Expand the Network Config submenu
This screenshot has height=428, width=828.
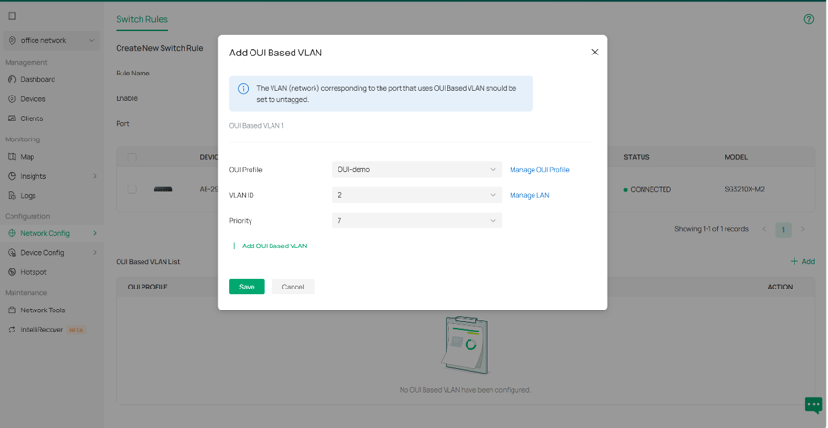pyautogui.click(x=95, y=233)
